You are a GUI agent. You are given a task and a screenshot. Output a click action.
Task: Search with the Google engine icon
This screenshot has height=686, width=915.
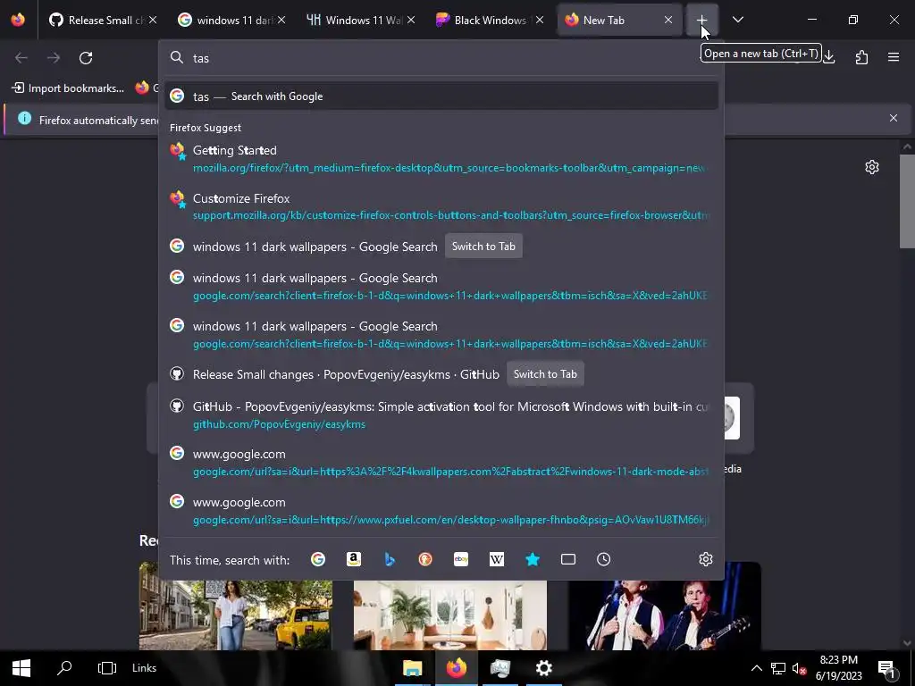(x=318, y=559)
